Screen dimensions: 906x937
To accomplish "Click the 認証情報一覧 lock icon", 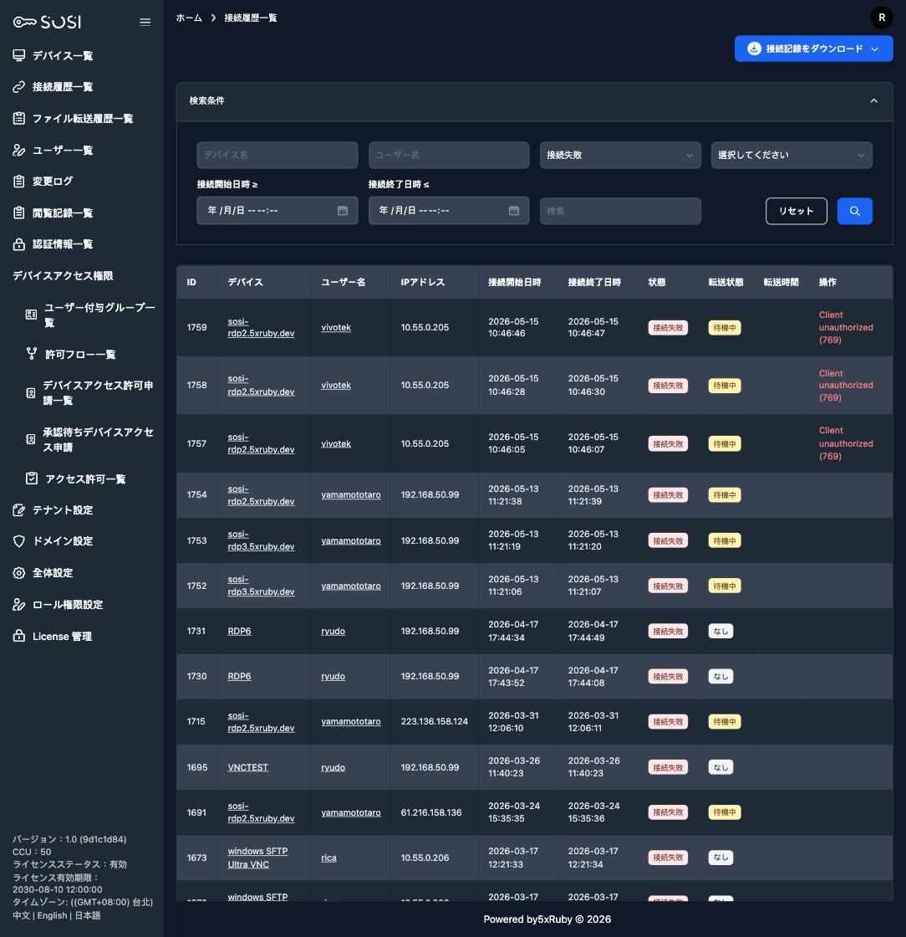I will pyautogui.click(x=19, y=243).
